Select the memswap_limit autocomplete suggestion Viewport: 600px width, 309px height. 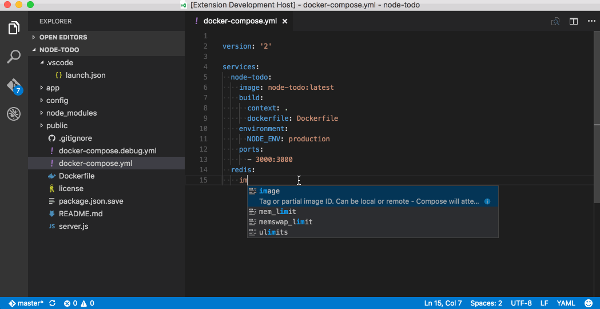point(373,221)
